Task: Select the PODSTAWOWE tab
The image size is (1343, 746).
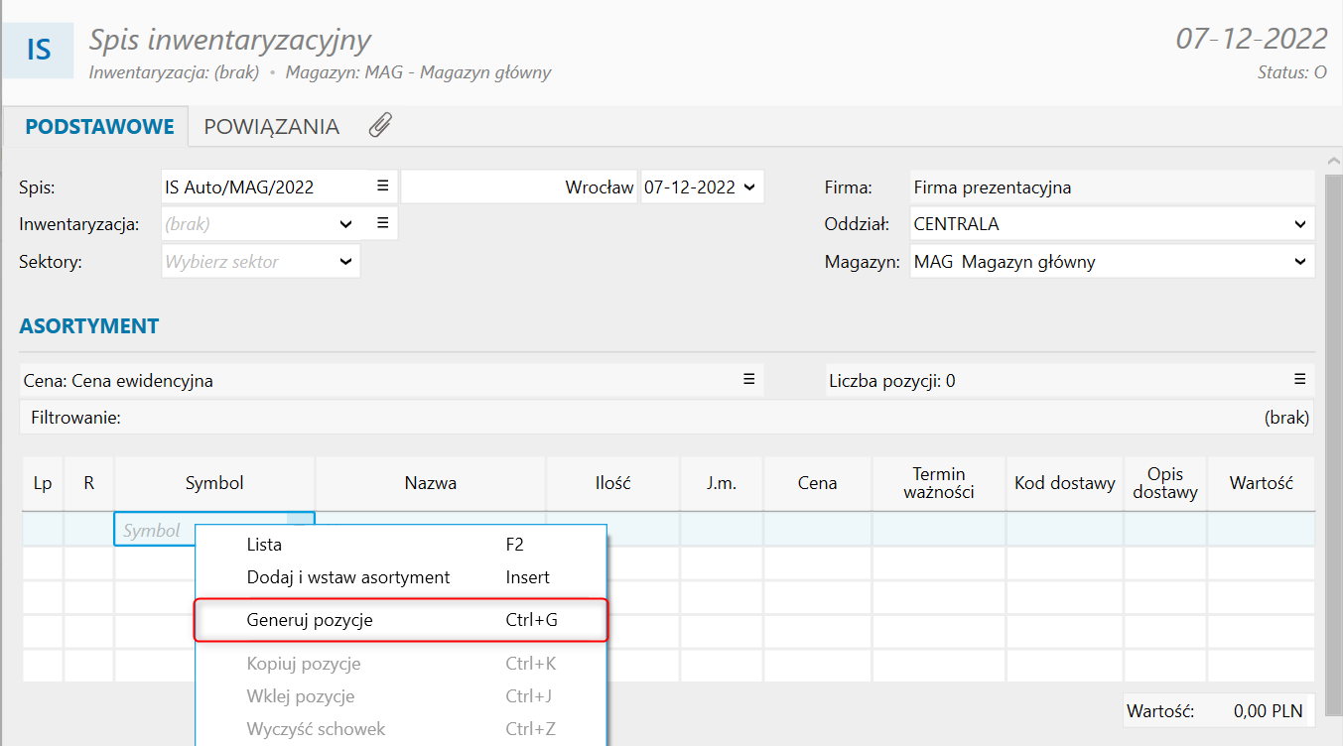Action: point(99,127)
